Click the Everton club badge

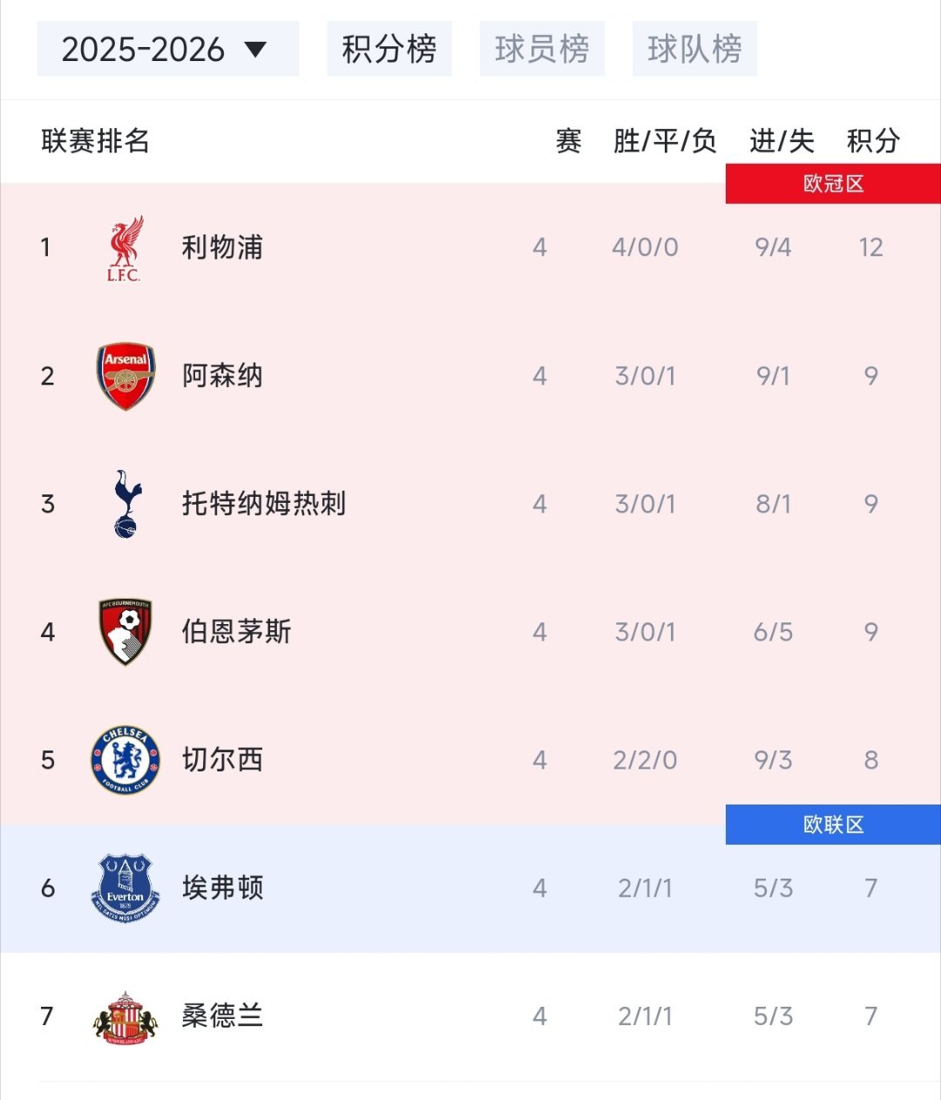(125, 888)
